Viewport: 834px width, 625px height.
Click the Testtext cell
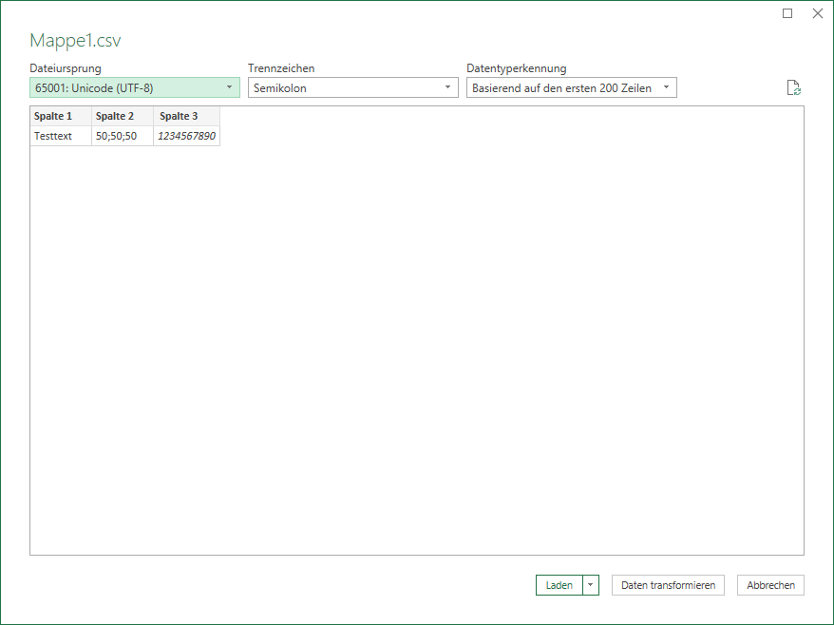coord(61,136)
